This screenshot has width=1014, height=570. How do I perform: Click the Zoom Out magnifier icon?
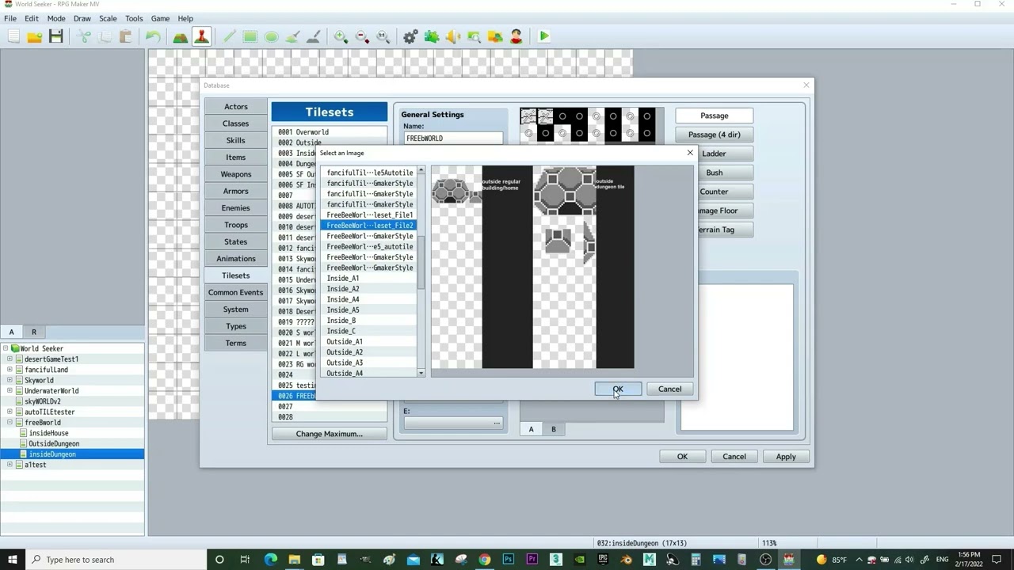point(362,36)
